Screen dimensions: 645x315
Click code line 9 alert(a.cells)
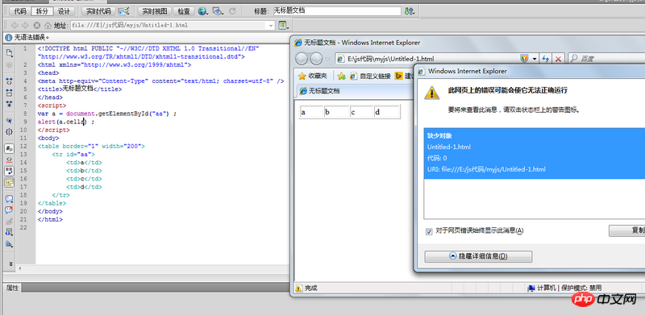[66, 122]
